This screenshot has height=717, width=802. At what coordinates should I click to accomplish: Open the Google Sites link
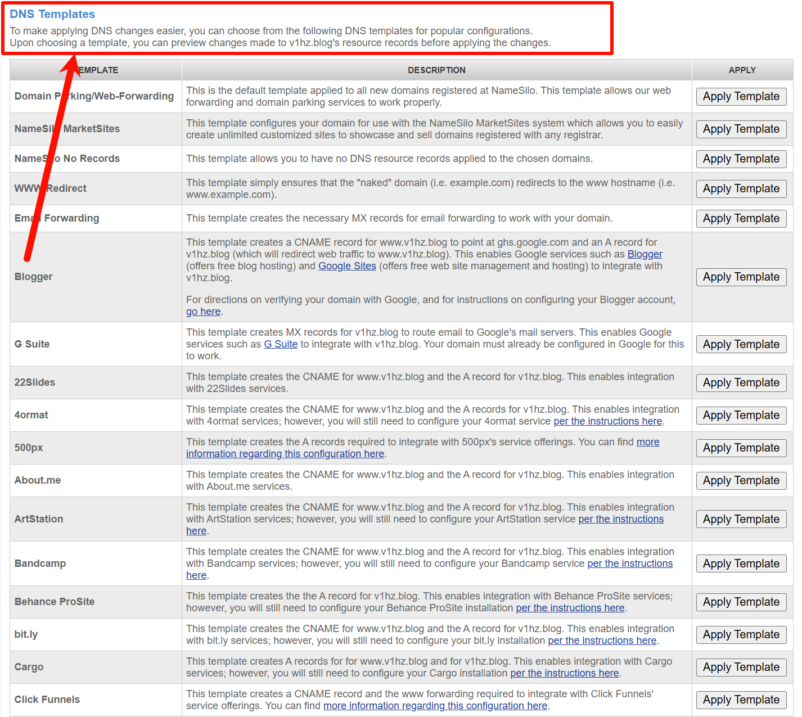347,266
